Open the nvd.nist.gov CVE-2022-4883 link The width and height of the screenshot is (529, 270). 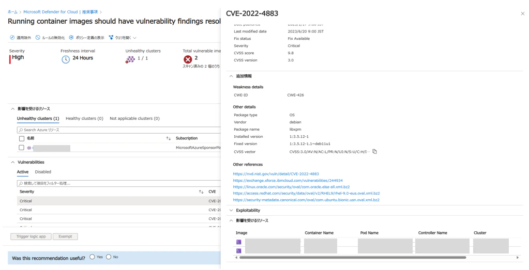[x=276, y=174]
